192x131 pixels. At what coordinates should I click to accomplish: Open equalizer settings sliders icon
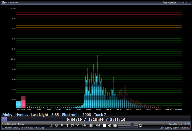pyautogui.click(x=115, y=125)
